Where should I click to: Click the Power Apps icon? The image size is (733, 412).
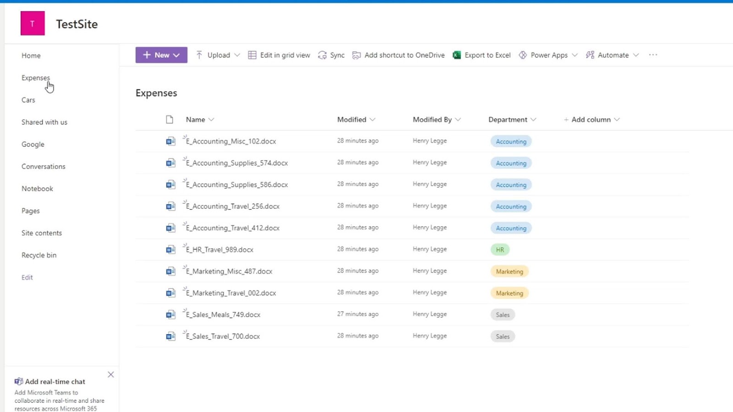(x=523, y=55)
